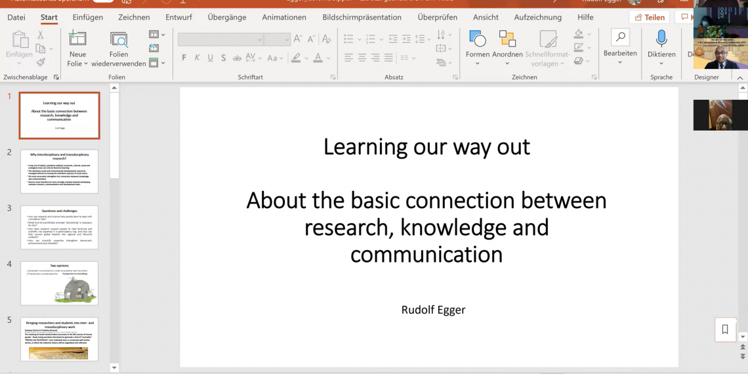
Task: Decrease list indent level
Action: pyautogui.click(x=392, y=39)
